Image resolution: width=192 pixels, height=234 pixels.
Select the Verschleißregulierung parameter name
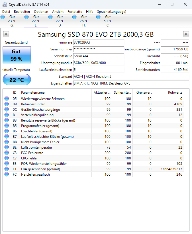click(x=37, y=115)
